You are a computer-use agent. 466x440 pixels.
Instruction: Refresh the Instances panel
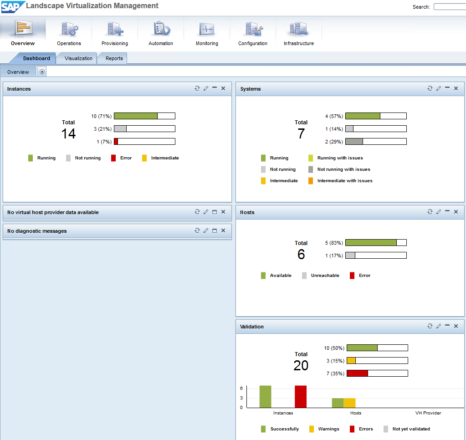click(197, 88)
